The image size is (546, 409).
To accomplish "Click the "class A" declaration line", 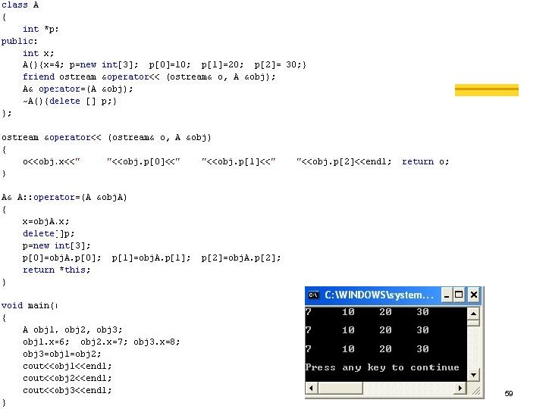I will (x=20, y=5).
